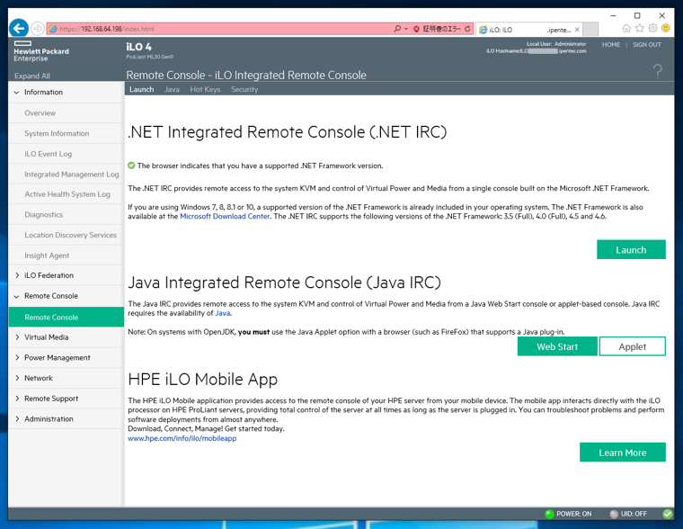Expand the Network section
The height and width of the screenshot is (529, 683).
pyautogui.click(x=16, y=378)
